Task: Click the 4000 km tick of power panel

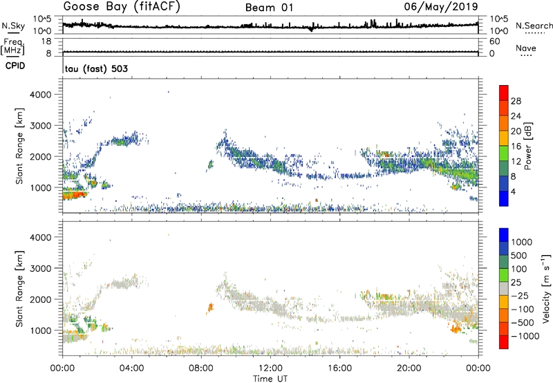Action: [x=40, y=95]
